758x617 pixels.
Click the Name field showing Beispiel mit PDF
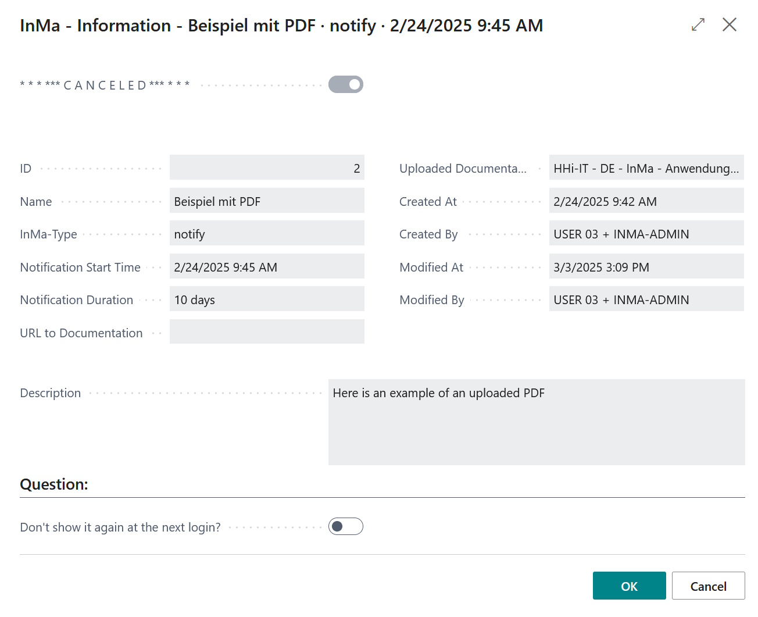coord(267,201)
